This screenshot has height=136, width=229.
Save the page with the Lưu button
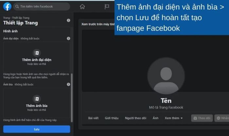point(37,129)
